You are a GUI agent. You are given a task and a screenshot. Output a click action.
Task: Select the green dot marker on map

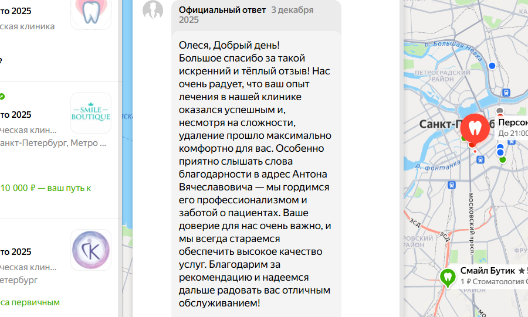[503, 159]
